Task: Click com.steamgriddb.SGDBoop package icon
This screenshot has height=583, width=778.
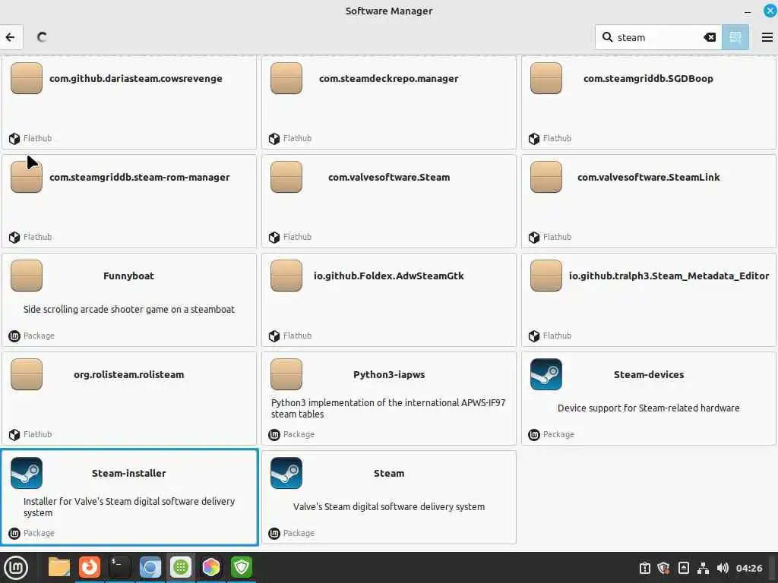Action: (546, 78)
